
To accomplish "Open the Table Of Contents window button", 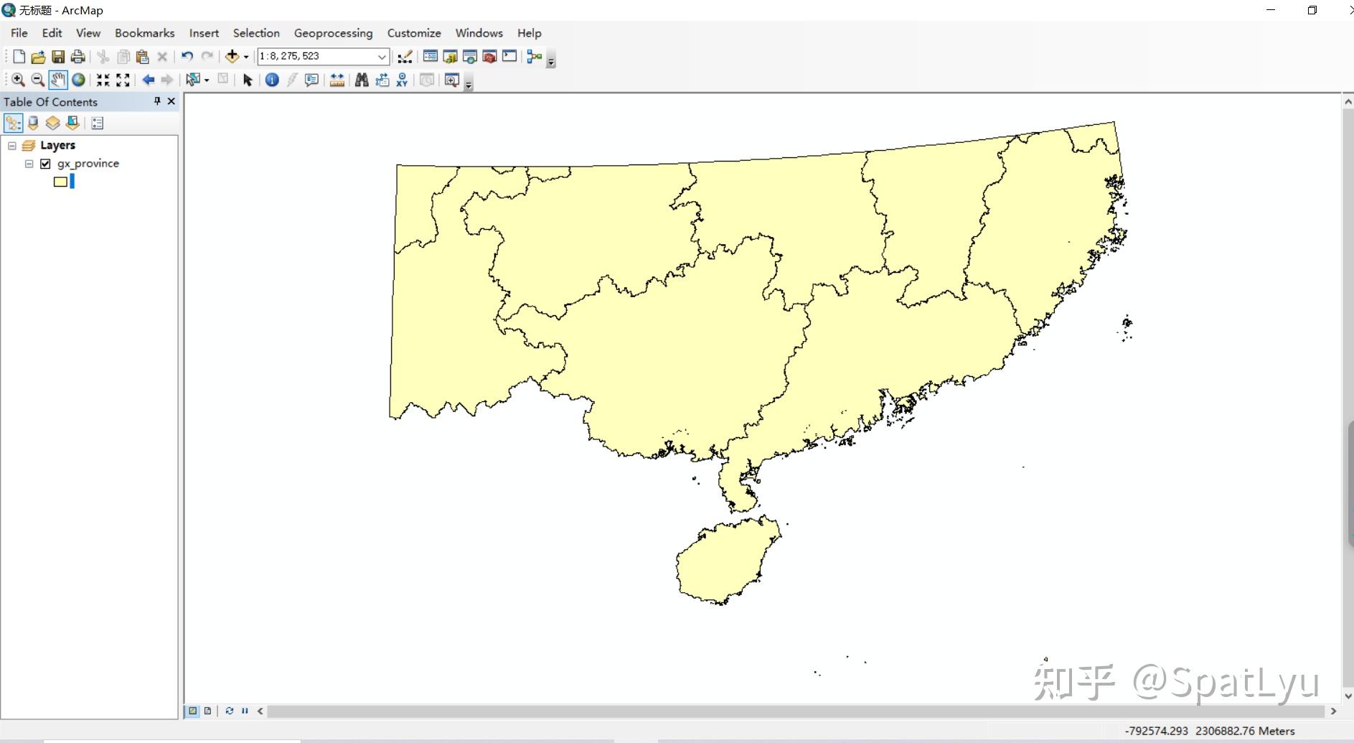I will (x=431, y=57).
